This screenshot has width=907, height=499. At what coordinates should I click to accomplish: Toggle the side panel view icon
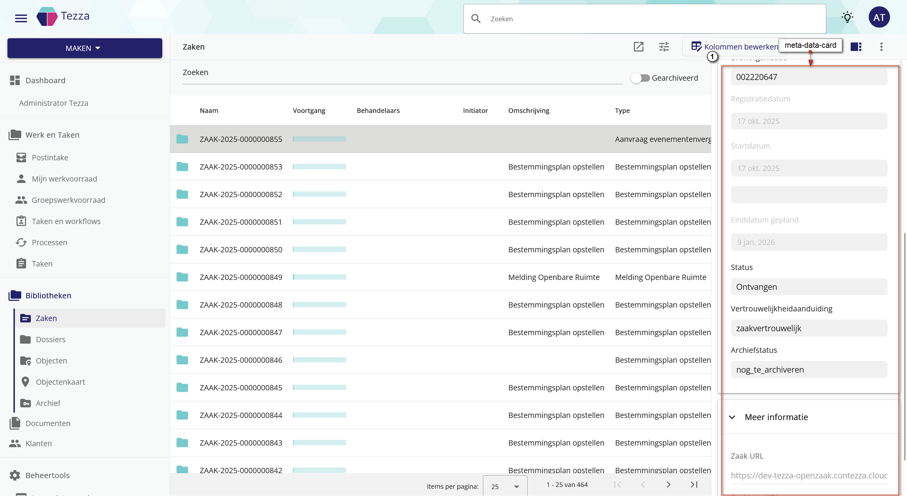tap(856, 47)
